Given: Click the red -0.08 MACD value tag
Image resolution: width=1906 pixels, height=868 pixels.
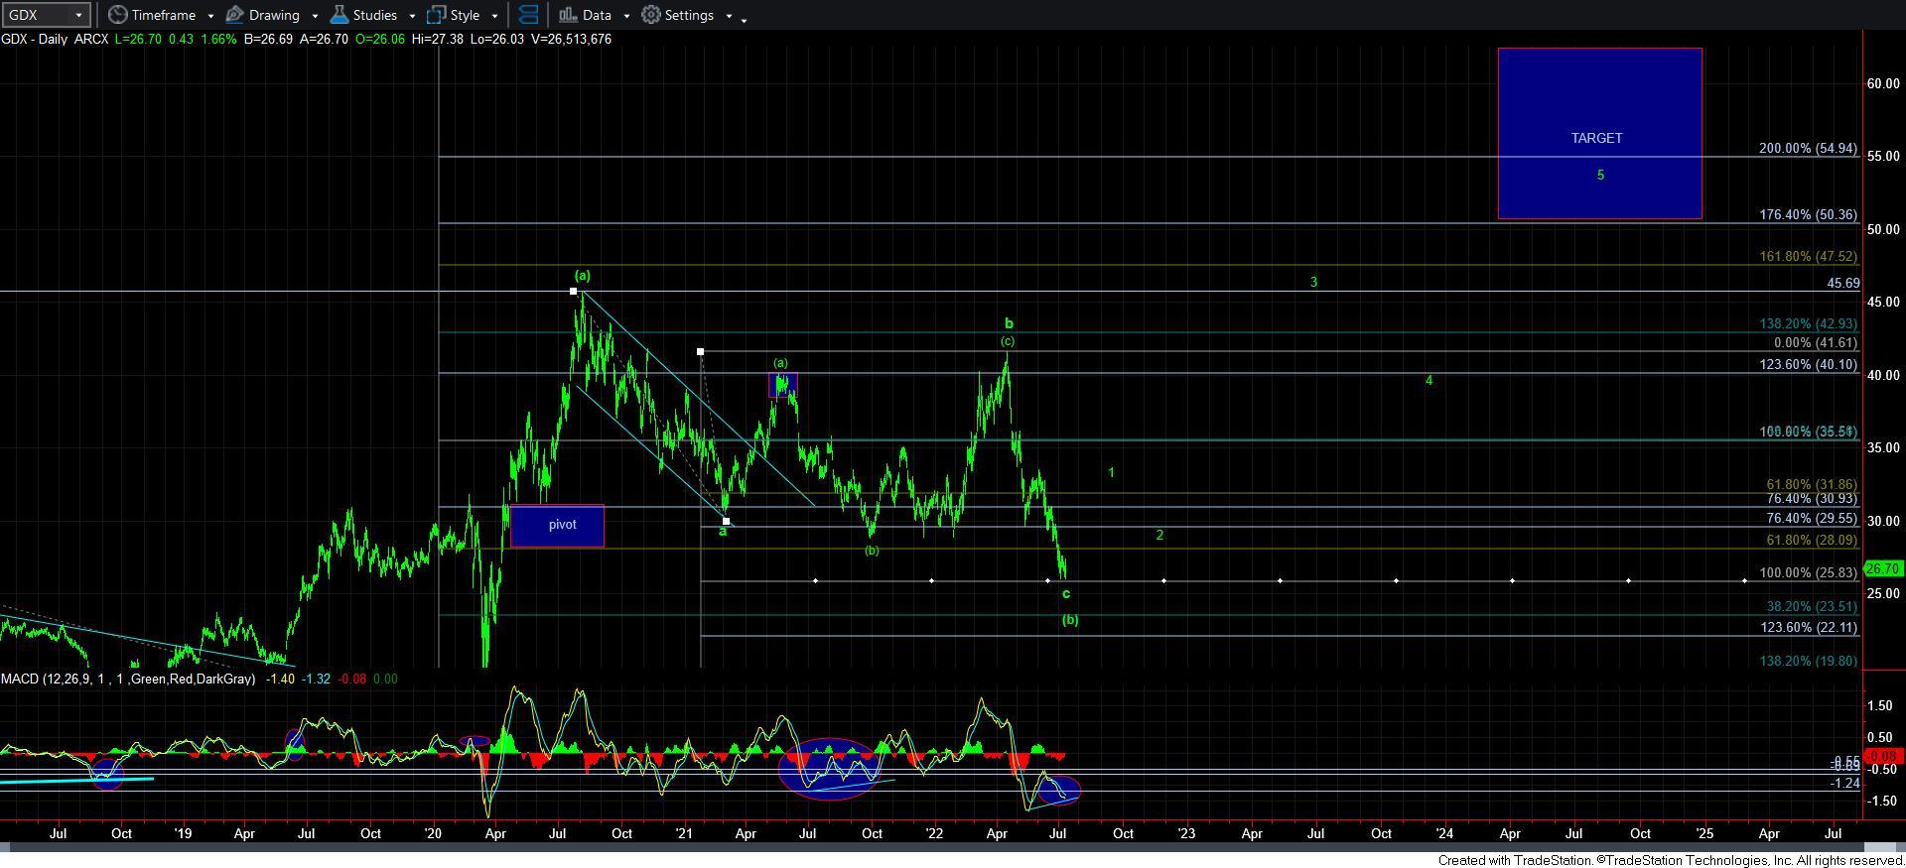Looking at the screenshot, I should [1882, 756].
